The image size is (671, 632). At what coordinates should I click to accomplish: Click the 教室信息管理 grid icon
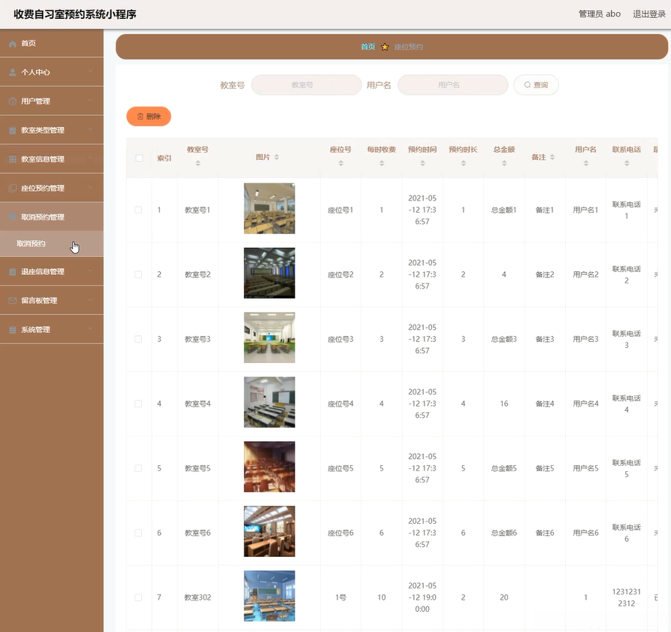[13, 159]
